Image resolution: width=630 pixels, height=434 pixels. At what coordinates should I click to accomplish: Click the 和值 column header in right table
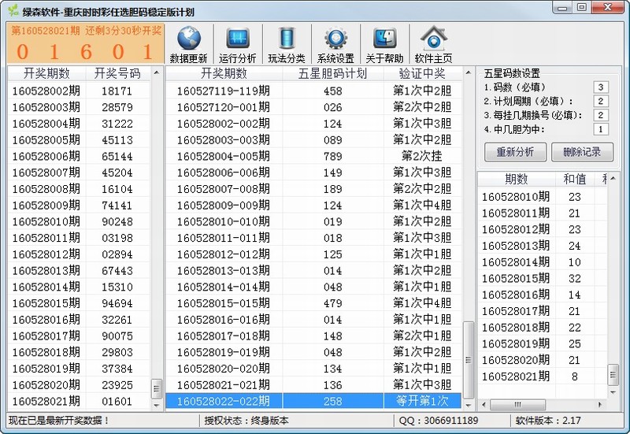coord(574,180)
